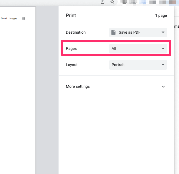The width and height of the screenshot is (179, 174).
Task: Click the share page icon in address bar
Action: 103,2
